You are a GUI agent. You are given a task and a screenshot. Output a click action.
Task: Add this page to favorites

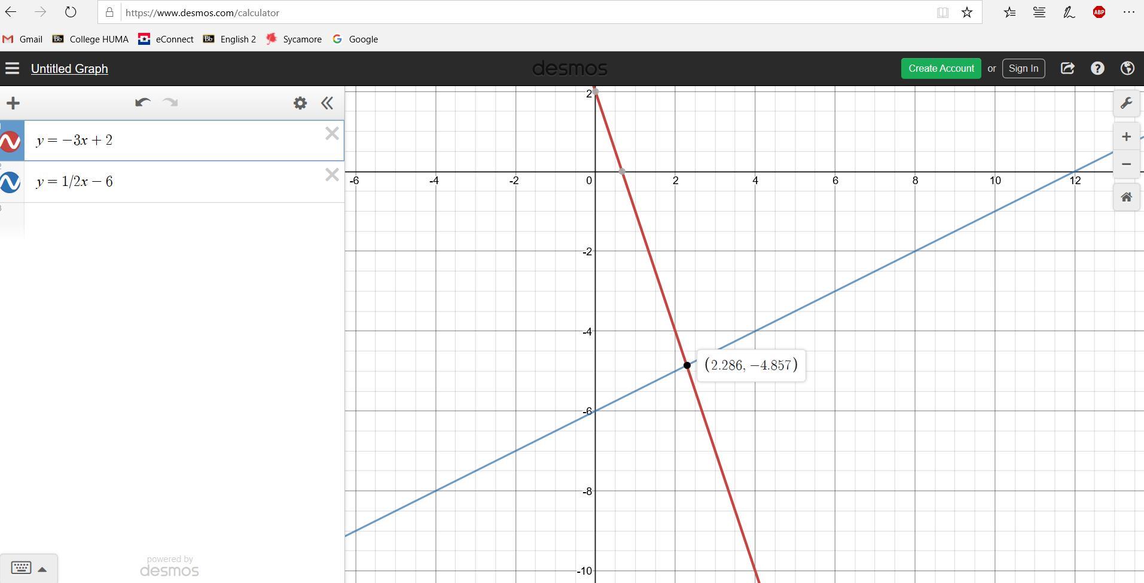[967, 13]
